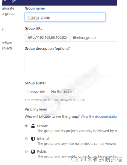Viewport: 127px width, 165px height.
Task: Select the Public visibility radio button
Action: (26, 151)
